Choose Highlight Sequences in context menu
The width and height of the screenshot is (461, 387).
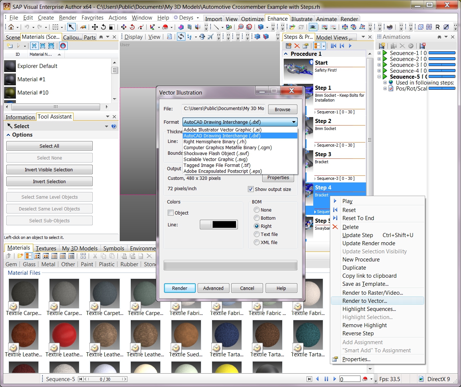[369, 309]
